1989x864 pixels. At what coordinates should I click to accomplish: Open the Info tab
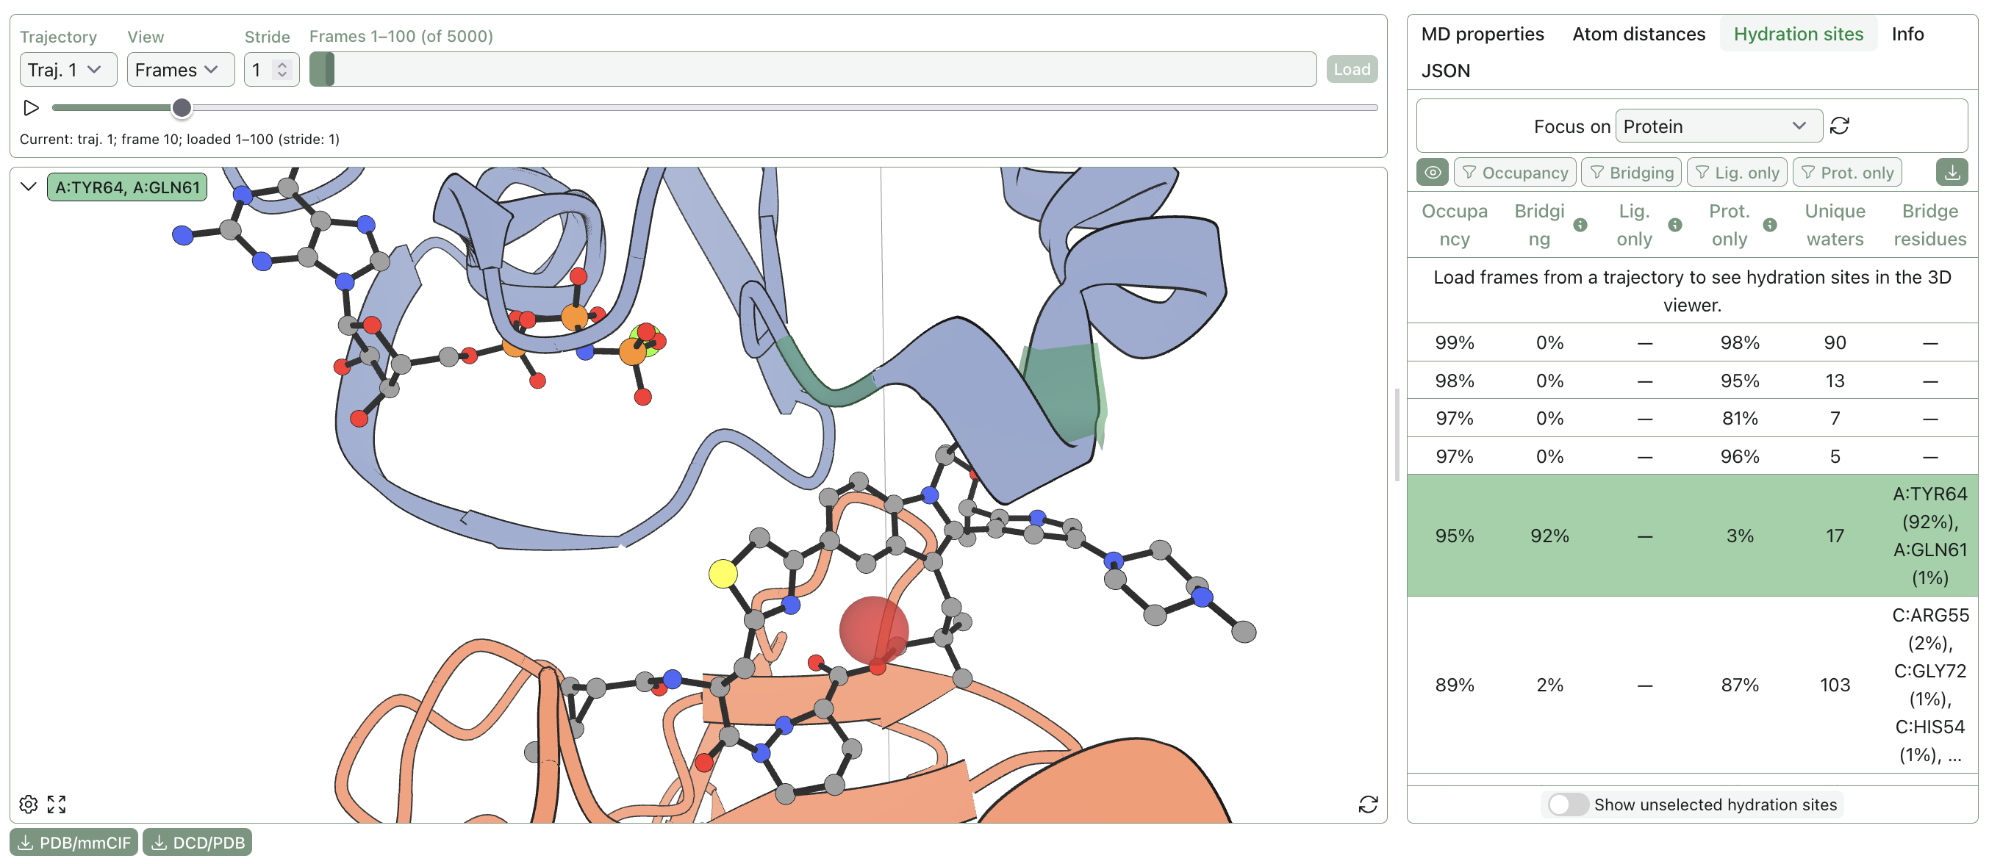pyautogui.click(x=1907, y=34)
